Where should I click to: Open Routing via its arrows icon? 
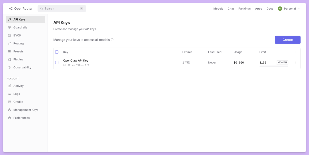[9, 44]
